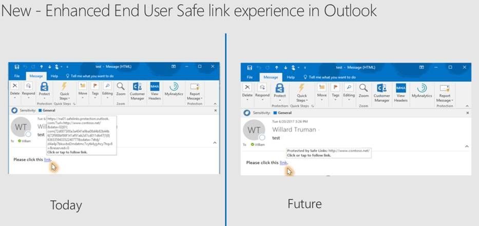Toggle Touch/Mouse mode icon in Future window

293,68
